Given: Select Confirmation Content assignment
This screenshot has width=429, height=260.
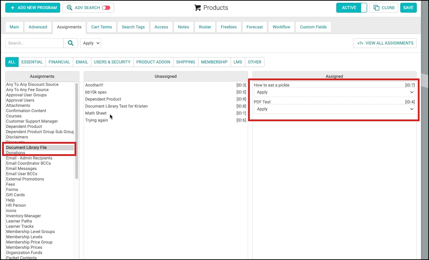Looking at the screenshot, I should click(x=26, y=111).
